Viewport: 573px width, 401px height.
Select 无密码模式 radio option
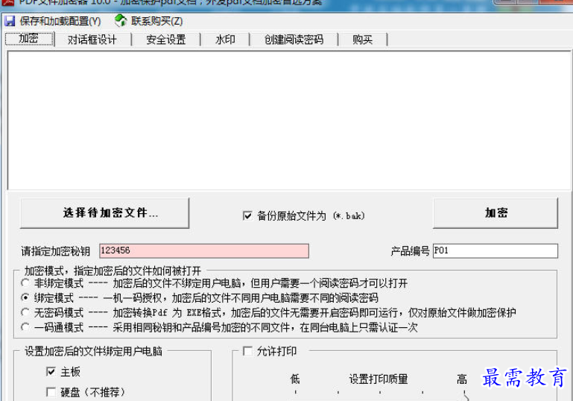[25, 312]
